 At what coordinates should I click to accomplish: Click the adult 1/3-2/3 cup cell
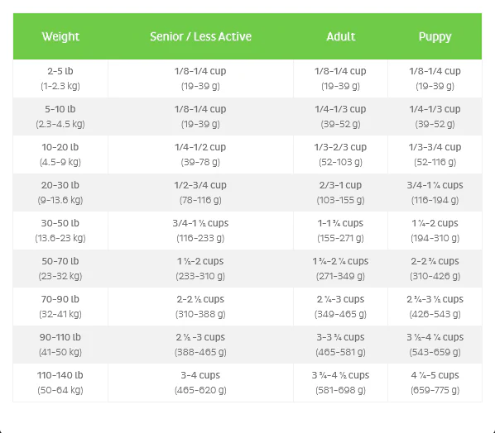tap(341, 155)
